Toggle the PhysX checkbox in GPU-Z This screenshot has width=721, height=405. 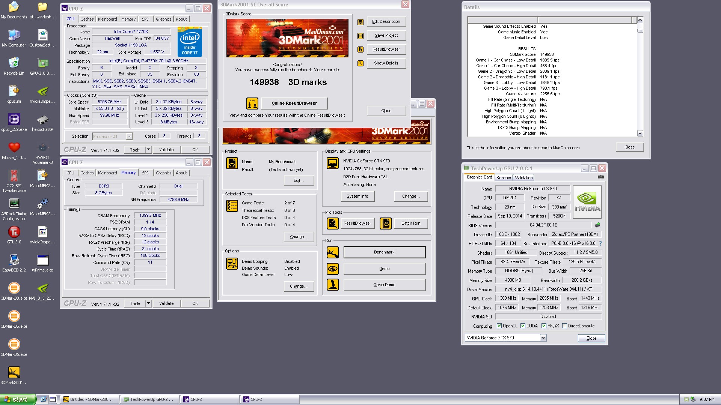click(x=544, y=326)
